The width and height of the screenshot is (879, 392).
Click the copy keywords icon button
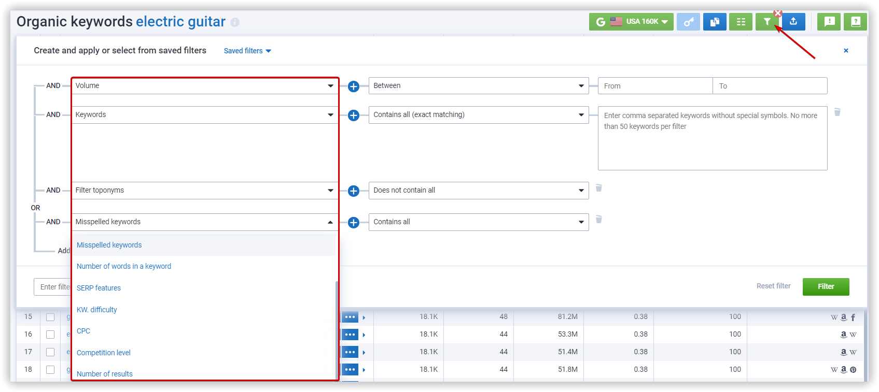tap(714, 22)
